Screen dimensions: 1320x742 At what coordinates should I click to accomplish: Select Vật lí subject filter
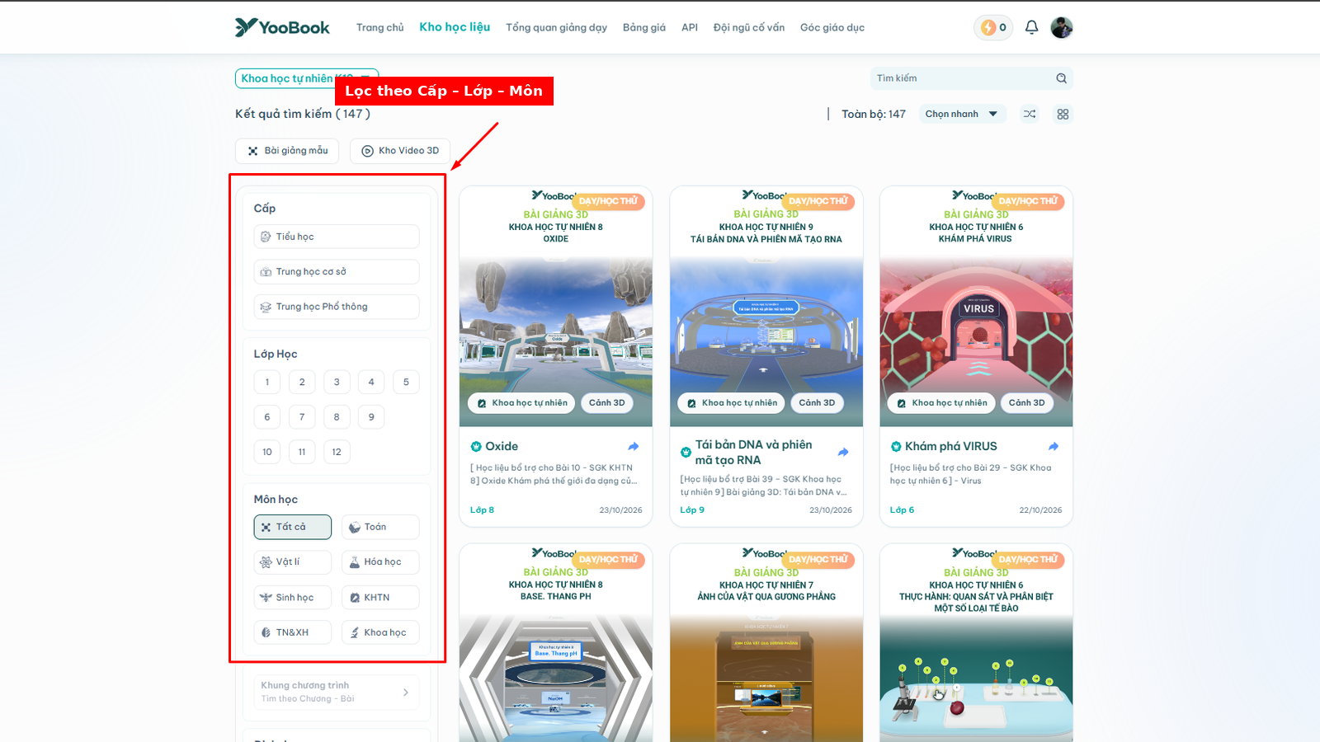click(x=293, y=562)
